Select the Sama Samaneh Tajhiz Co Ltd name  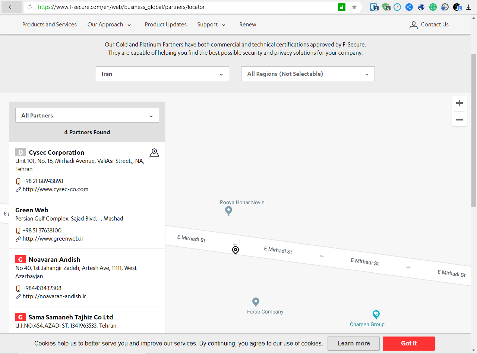coord(71,317)
